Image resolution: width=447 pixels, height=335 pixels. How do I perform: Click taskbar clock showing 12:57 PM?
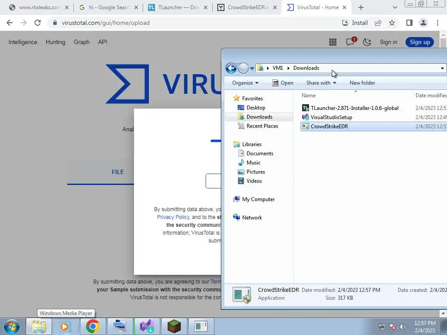point(425,326)
